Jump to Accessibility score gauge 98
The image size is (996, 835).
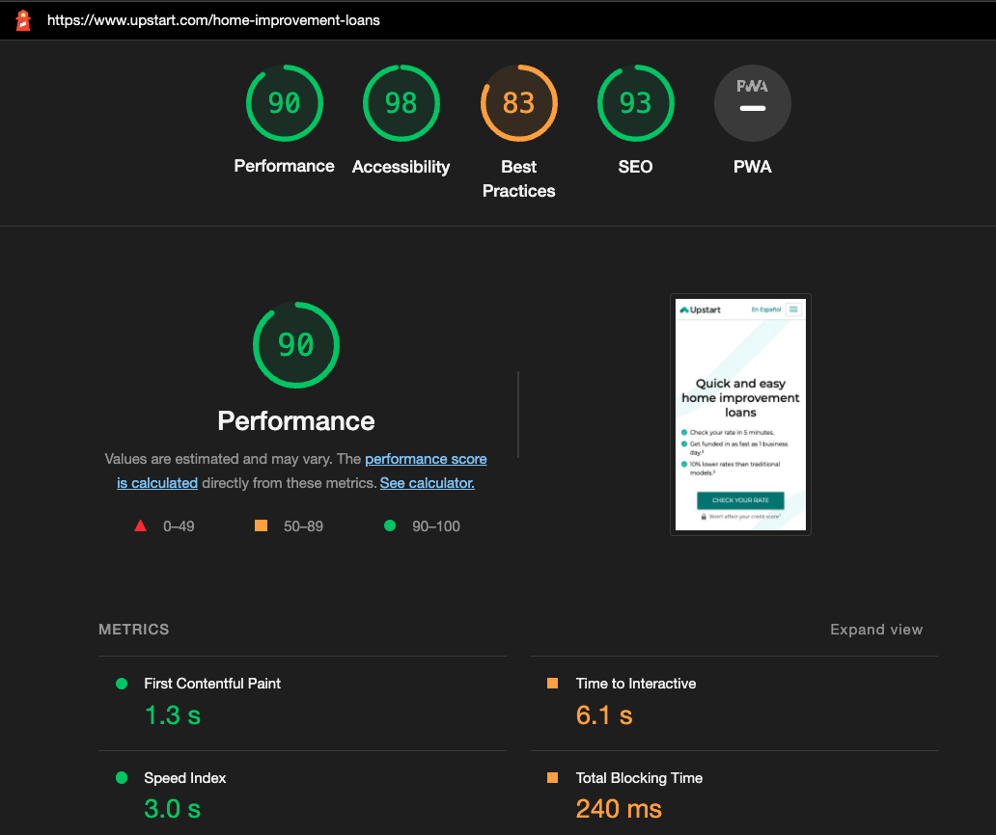pos(401,103)
